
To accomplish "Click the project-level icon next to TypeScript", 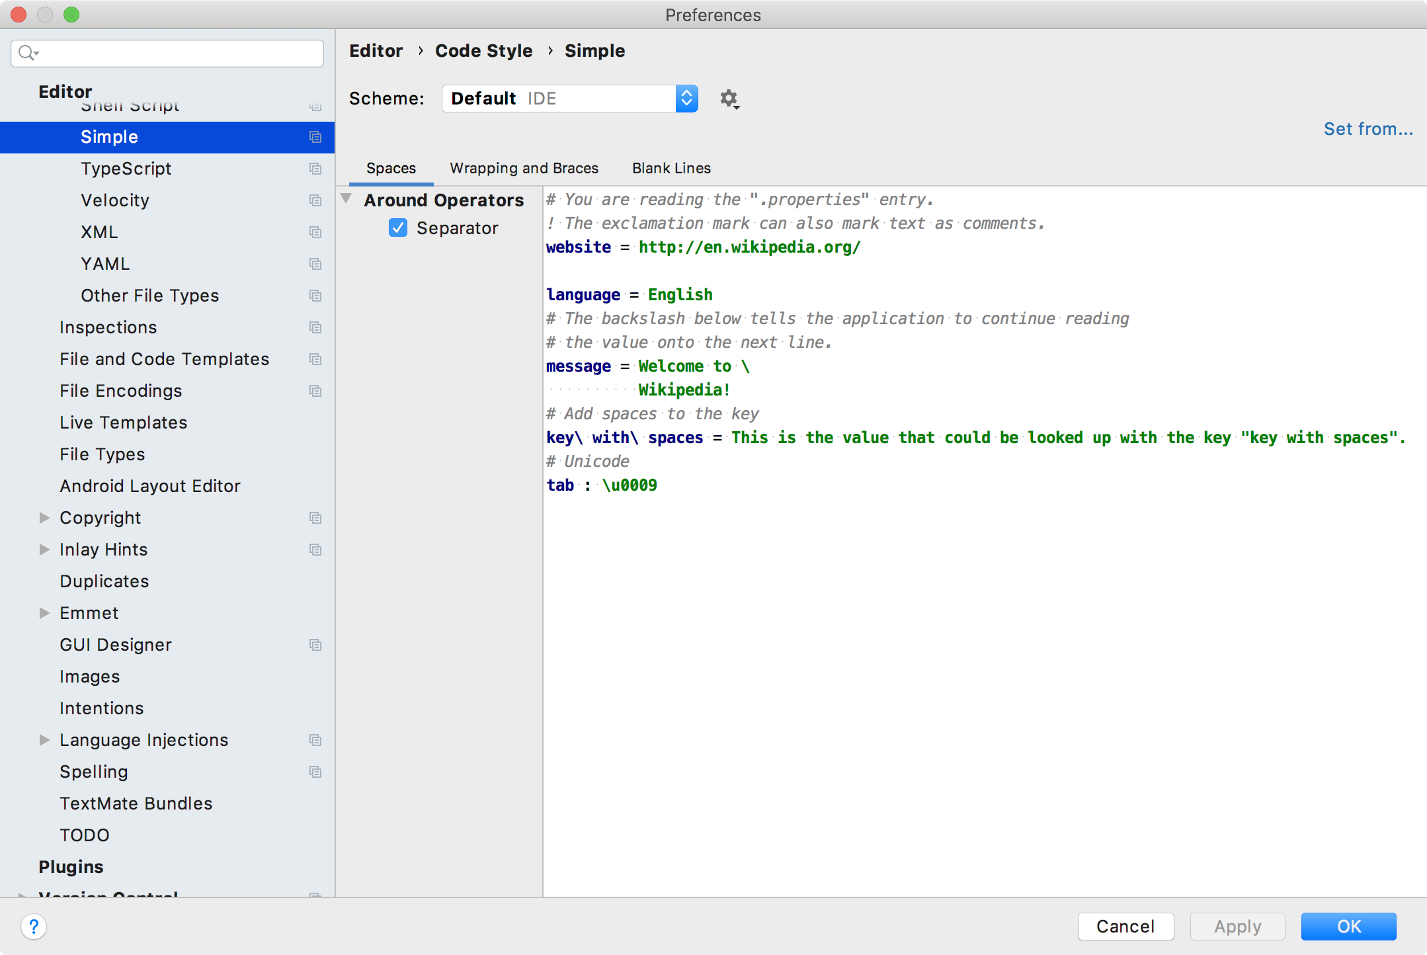I will pyautogui.click(x=315, y=169).
